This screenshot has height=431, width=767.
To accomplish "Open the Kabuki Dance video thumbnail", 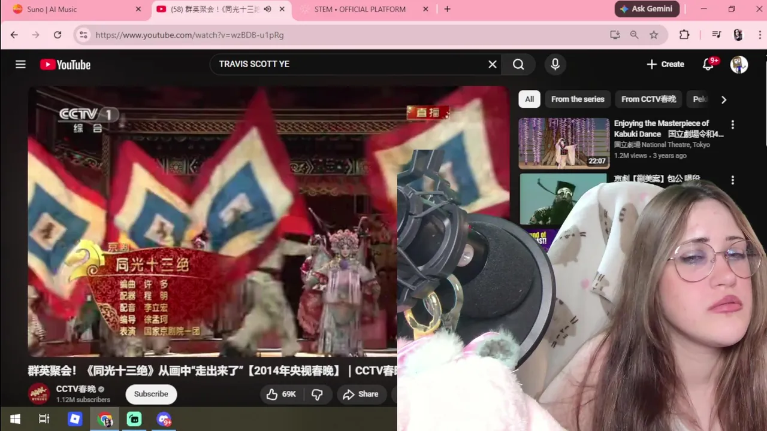I will tap(564, 143).
